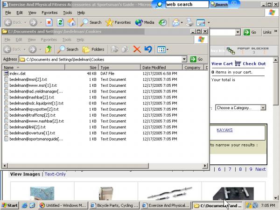Viewport: 280px width, 210px height.
Task: Open the Tools menu in Internet Explorer
Action: point(68,13)
